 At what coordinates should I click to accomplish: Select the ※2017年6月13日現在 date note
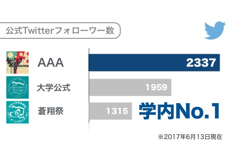click(x=190, y=137)
